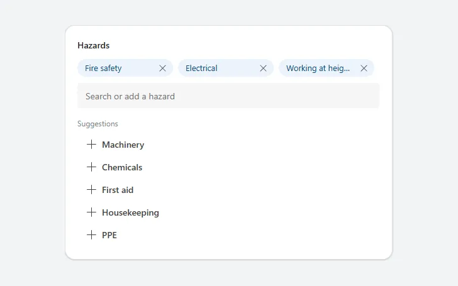Focus the Search or add a hazard field
The height and width of the screenshot is (286, 458).
tap(228, 96)
